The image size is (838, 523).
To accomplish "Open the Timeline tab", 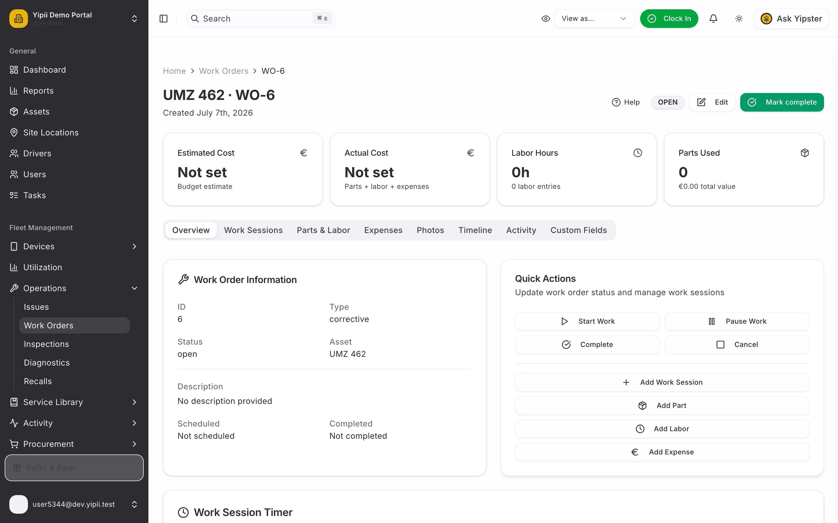I will pos(475,230).
